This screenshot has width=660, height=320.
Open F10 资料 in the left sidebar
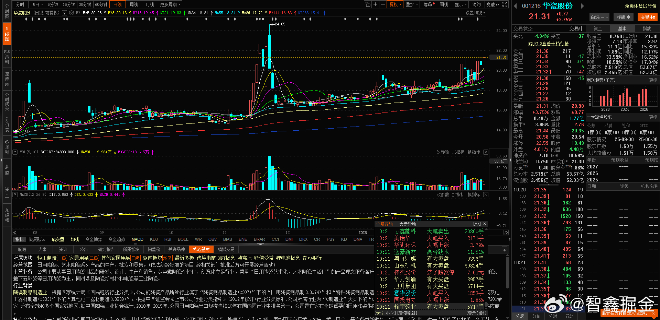(7, 57)
